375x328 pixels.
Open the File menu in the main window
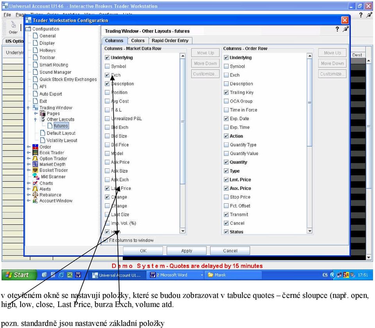click(x=7, y=15)
